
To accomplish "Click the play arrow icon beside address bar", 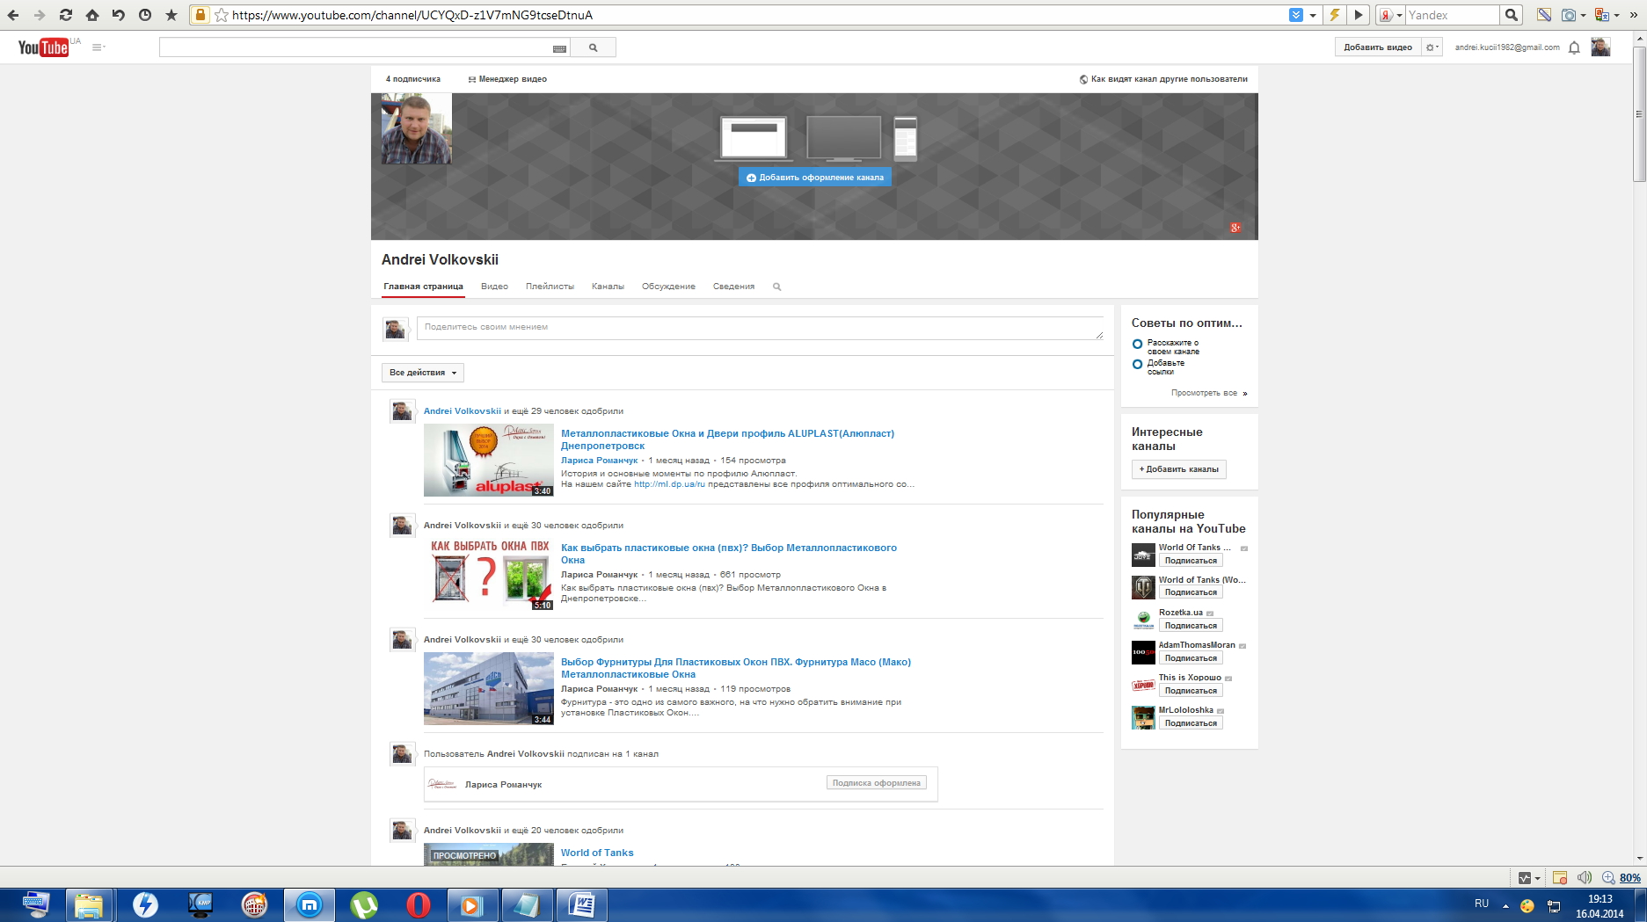I will tap(1359, 15).
